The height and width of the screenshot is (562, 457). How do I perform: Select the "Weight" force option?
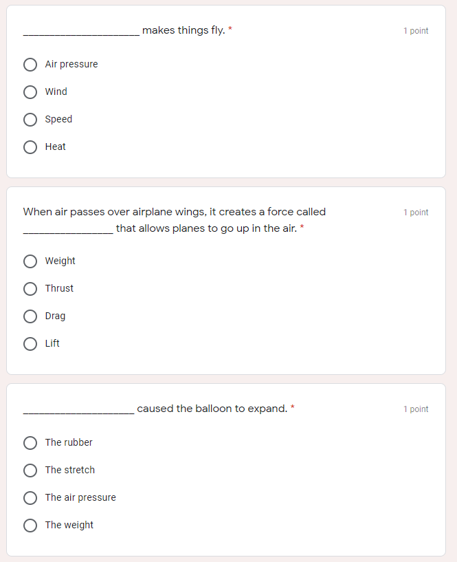click(x=30, y=261)
